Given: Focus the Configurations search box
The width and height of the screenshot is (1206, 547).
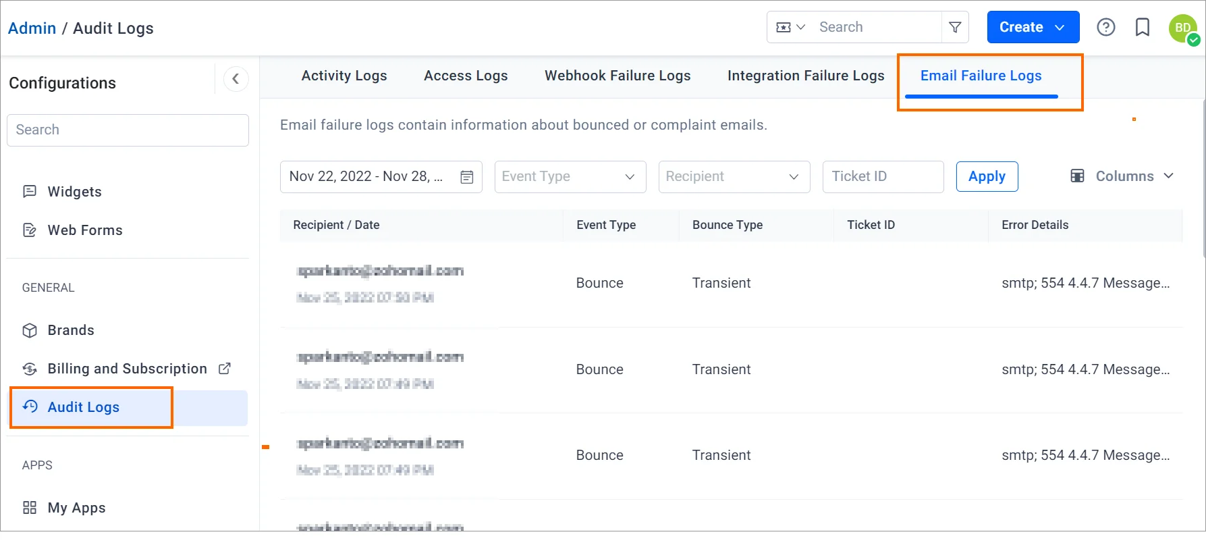Looking at the screenshot, I should [x=128, y=130].
